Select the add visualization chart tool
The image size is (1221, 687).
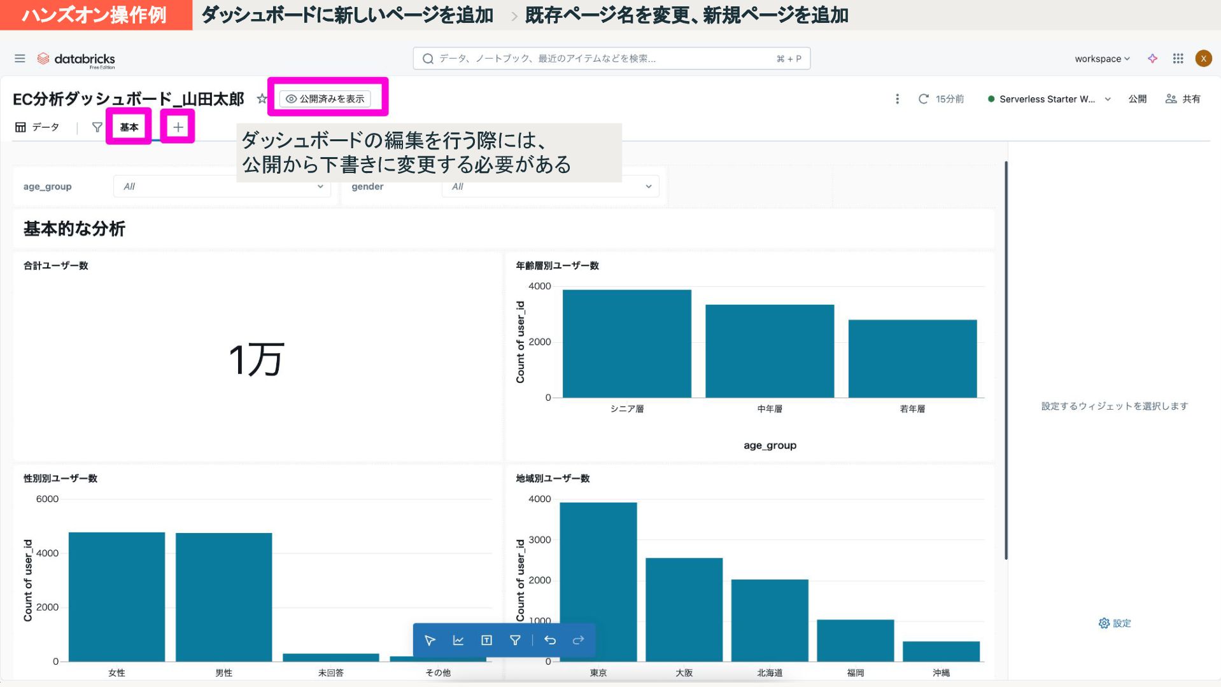(x=458, y=640)
